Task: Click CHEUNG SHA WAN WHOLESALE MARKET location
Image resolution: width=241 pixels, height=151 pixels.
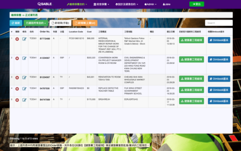Action: click(135, 80)
